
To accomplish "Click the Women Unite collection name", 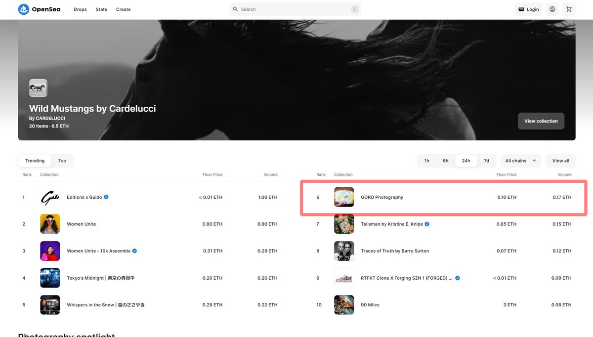I will (x=82, y=224).
